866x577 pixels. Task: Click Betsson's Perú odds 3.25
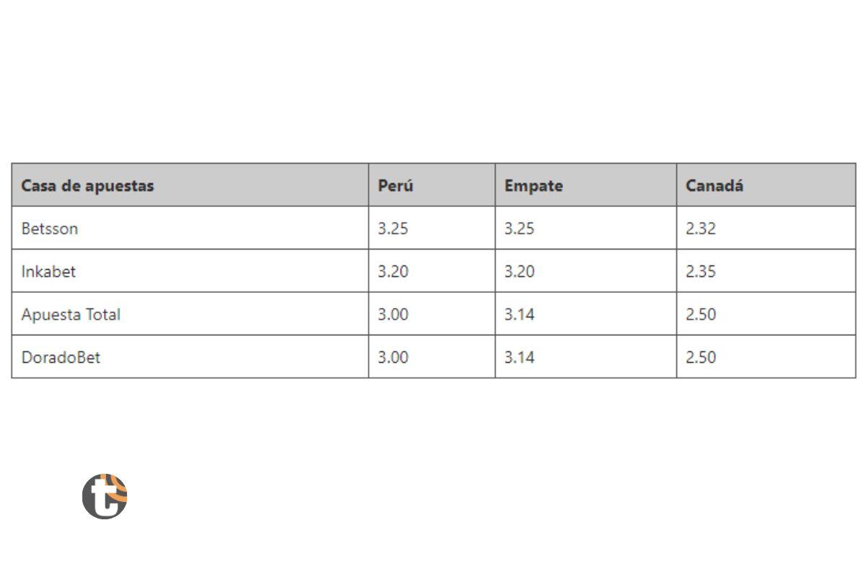click(x=393, y=229)
